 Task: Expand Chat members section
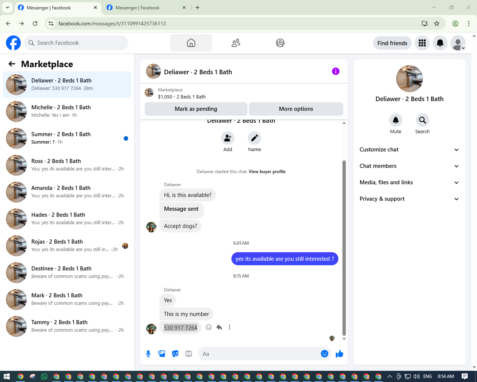point(410,166)
